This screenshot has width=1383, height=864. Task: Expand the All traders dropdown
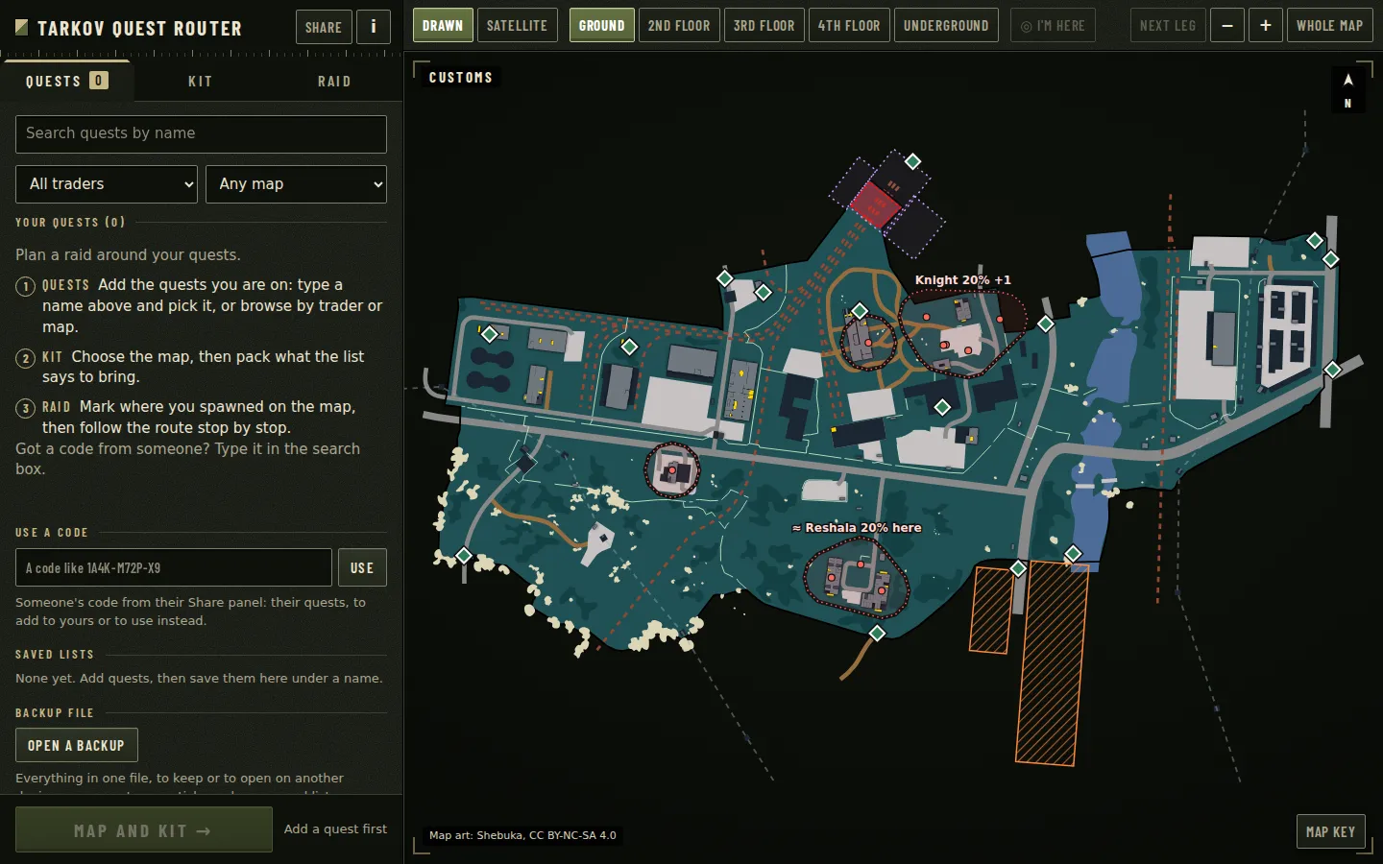[107, 184]
